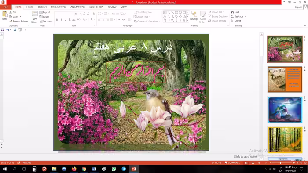Decrease font size with the smaller A

[x=88, y=14]
